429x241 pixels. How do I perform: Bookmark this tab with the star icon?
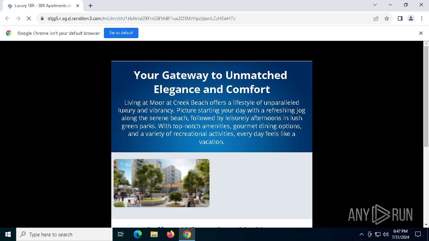387,18
